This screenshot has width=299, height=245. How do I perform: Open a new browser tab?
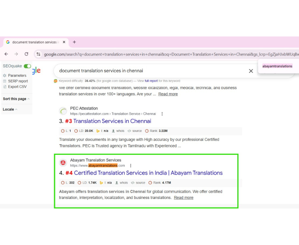pyautogui.click(x=74, y=42)
